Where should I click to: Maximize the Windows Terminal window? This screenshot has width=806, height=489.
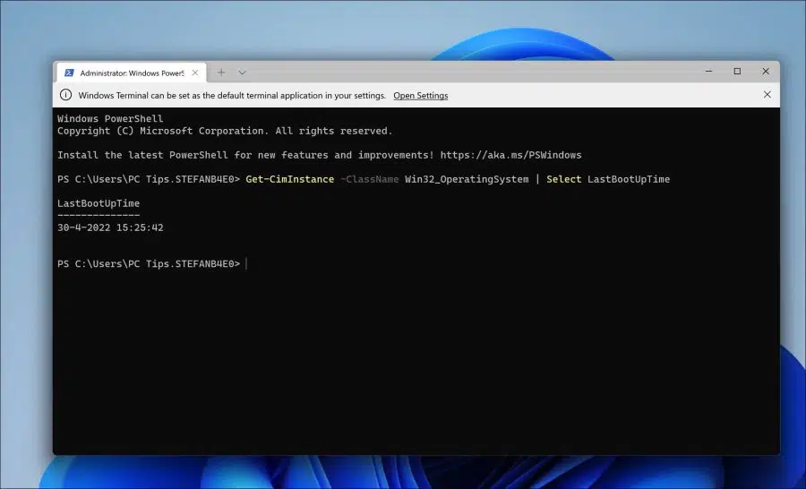click(737, 71)
